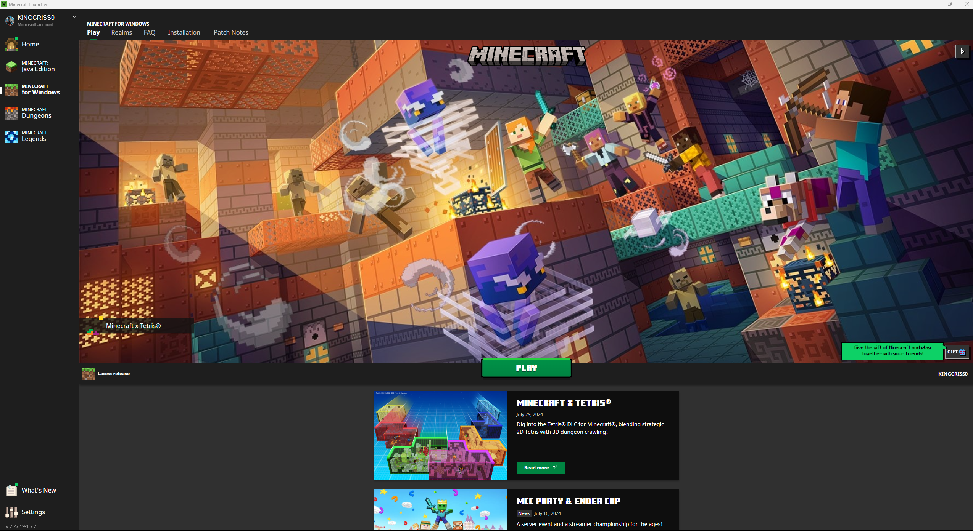The image size is (973, 531).
Task: Switch to the Realms tab
Action: (121, 32)
